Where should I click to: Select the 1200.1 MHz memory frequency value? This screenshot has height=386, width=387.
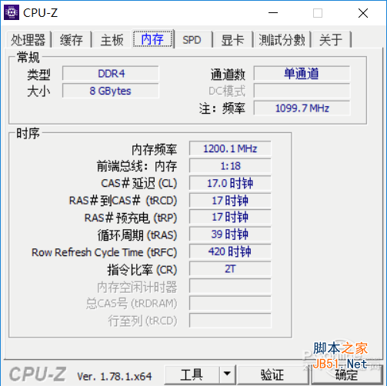(230, 148)
